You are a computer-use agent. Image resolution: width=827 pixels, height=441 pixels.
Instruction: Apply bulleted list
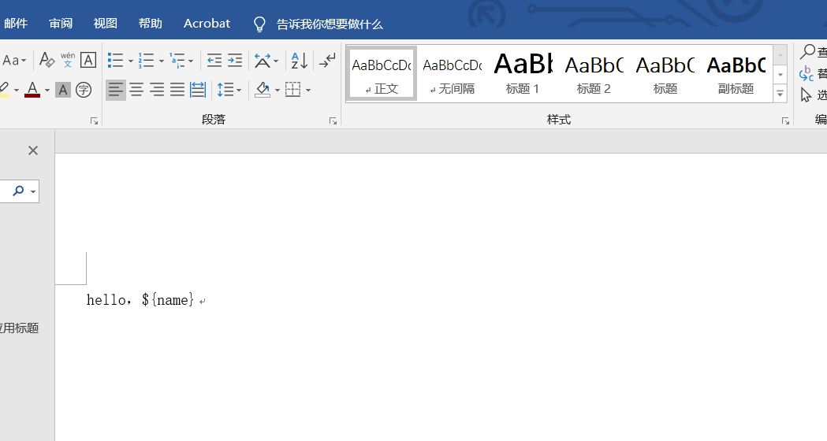coord(116,61)
